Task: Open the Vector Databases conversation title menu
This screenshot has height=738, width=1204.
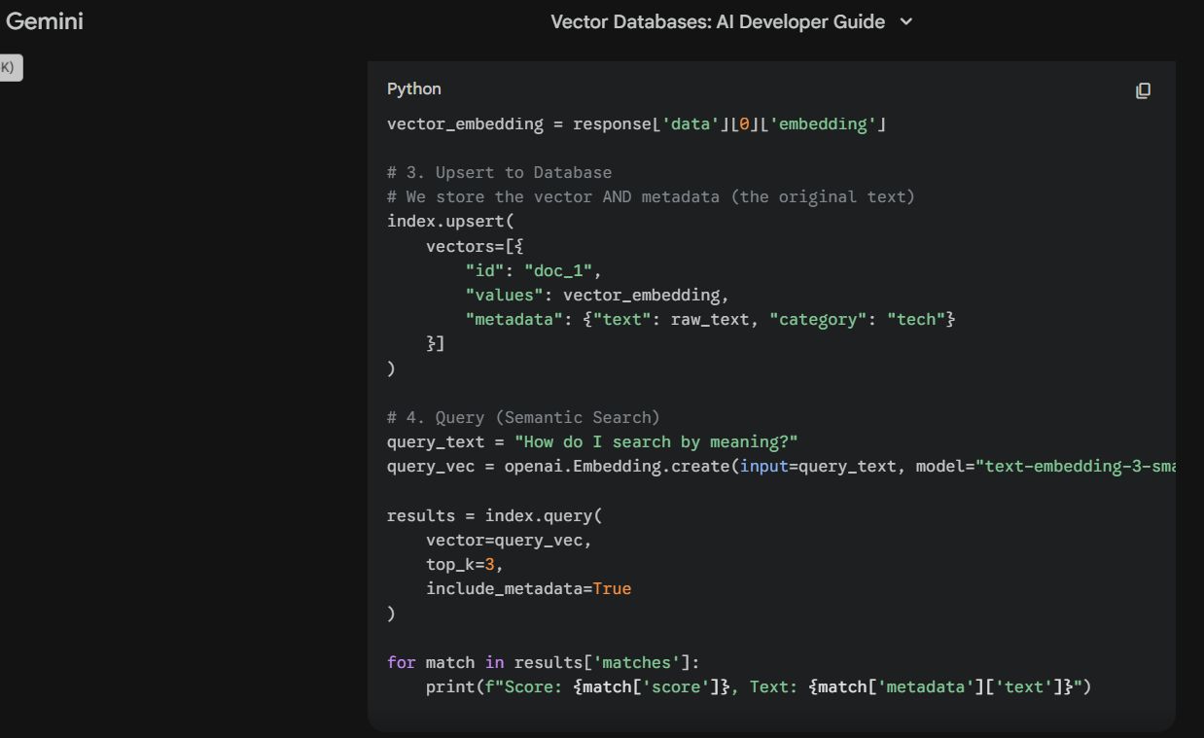Action: click(718, 21)
